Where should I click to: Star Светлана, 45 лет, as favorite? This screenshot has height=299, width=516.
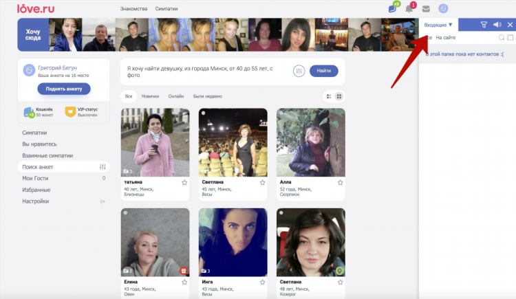point(262,183)
